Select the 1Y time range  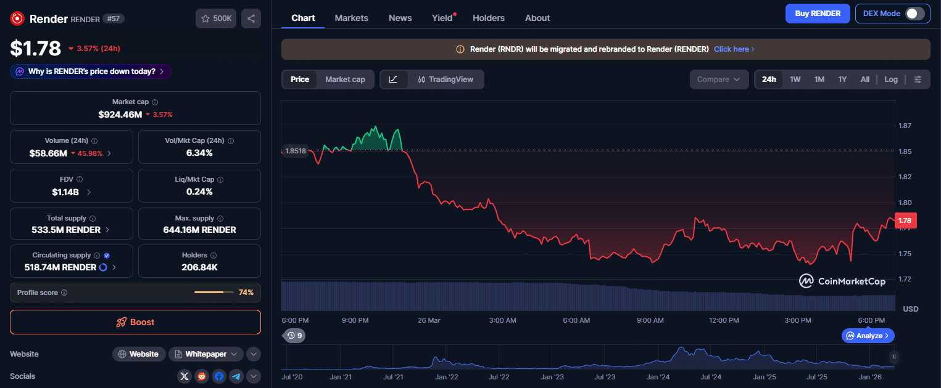click(842, 79)
